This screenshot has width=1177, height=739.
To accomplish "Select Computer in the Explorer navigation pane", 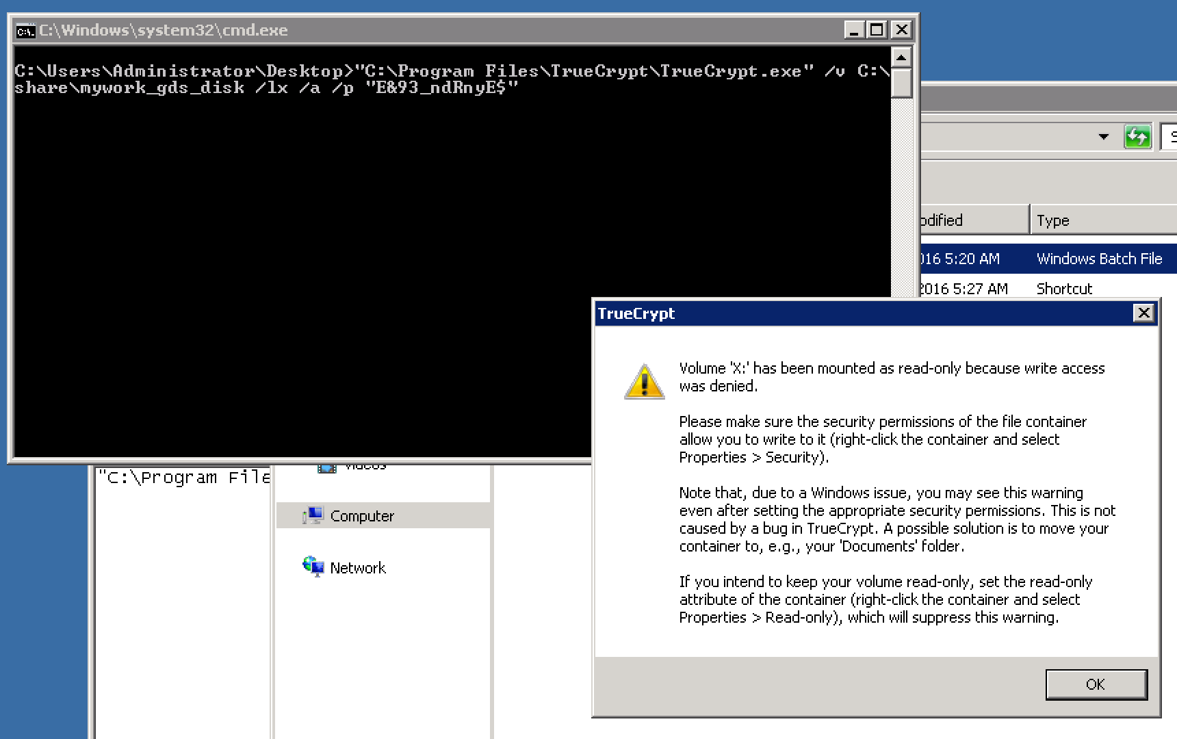I will (x=383, y=516).
